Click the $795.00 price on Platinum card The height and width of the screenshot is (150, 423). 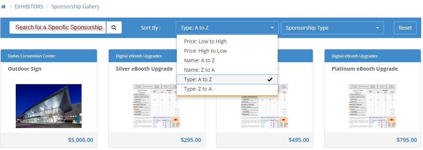(407, 140)
